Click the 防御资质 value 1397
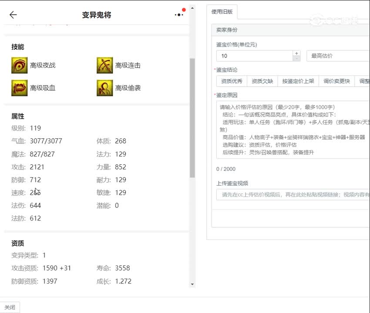This screenshot has width=370, height=313. pyautogui.click(x=50, y=281)
